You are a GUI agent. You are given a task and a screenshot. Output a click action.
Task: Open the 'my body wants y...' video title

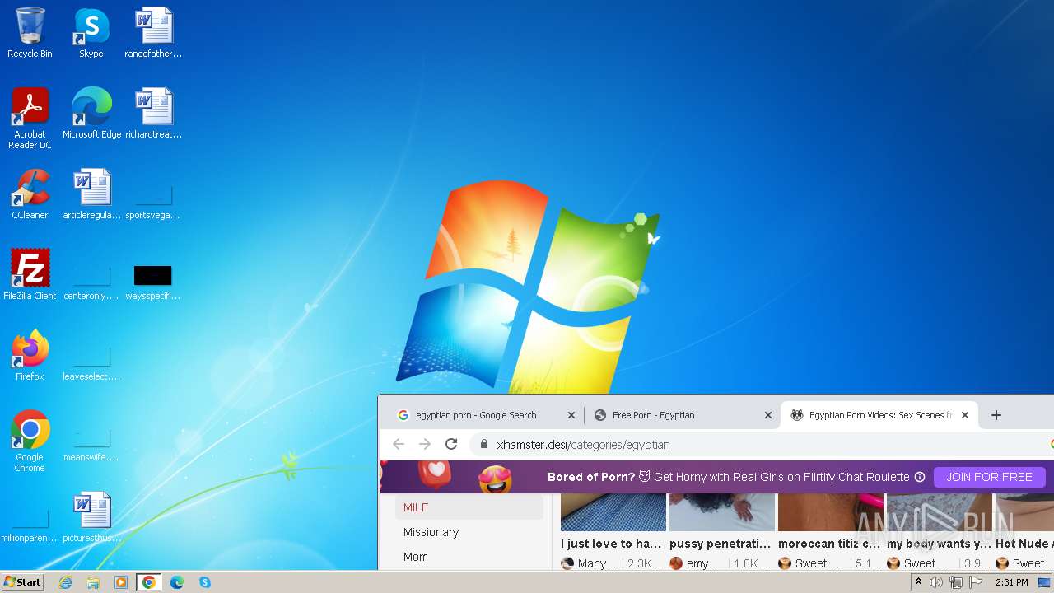[939, 544]
